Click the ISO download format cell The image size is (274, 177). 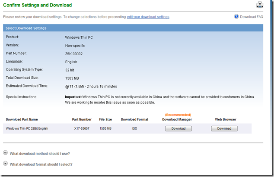(x=134, y=128)
